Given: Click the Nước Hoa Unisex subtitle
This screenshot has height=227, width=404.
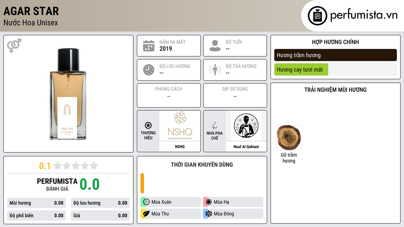Looking at the screenshot, I should [x=31, y=22].
